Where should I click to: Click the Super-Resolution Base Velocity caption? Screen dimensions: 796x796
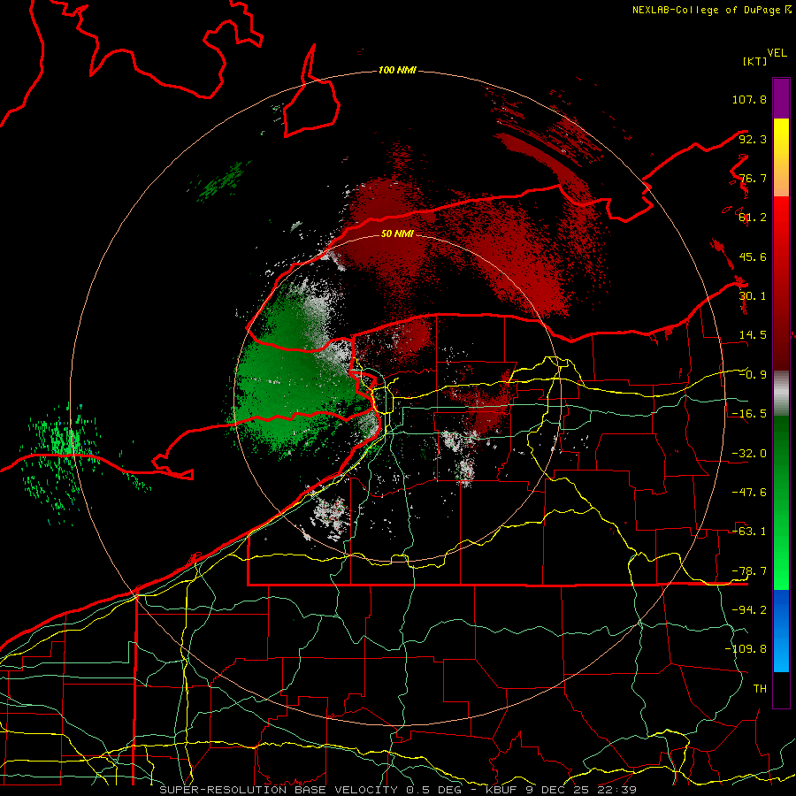coord(397,790)
